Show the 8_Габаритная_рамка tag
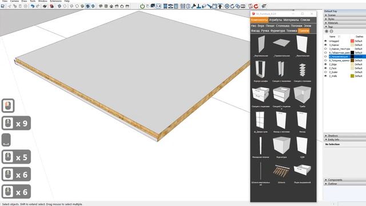 [x=325, y=53]
